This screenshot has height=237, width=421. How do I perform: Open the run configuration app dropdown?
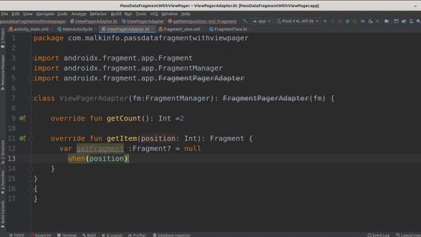point(262,21)
